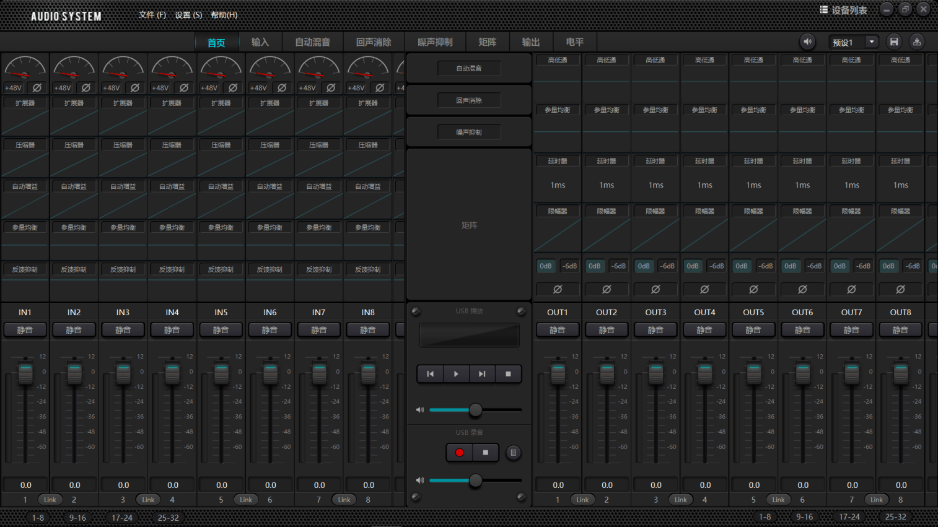Save preset with the floppy disk icon
Screen dimensions: 938x527
893,42
